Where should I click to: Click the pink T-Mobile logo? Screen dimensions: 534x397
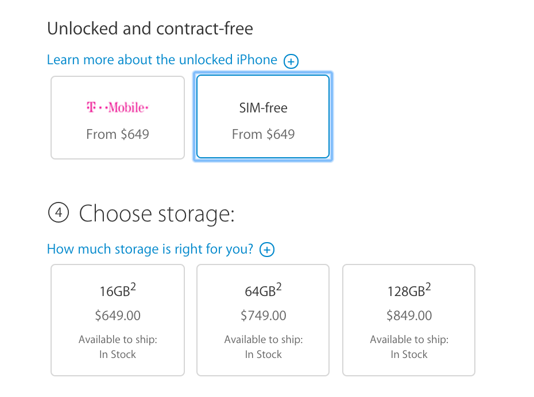118,107
